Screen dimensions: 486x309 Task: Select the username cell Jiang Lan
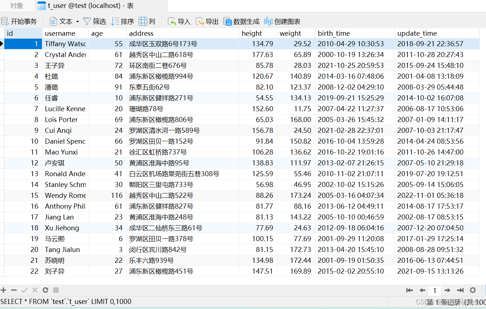coord(65,217)
